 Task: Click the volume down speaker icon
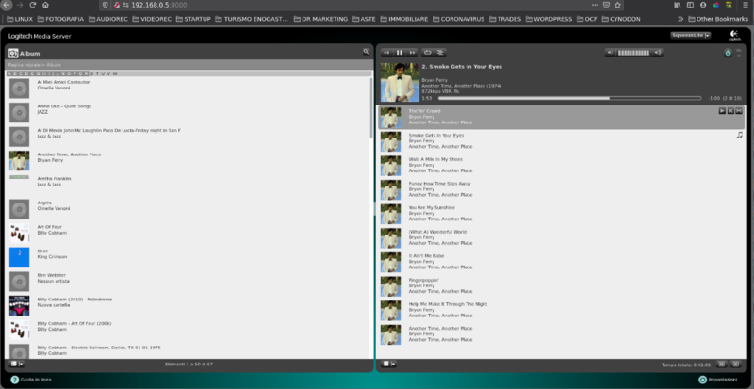[611, 53]
